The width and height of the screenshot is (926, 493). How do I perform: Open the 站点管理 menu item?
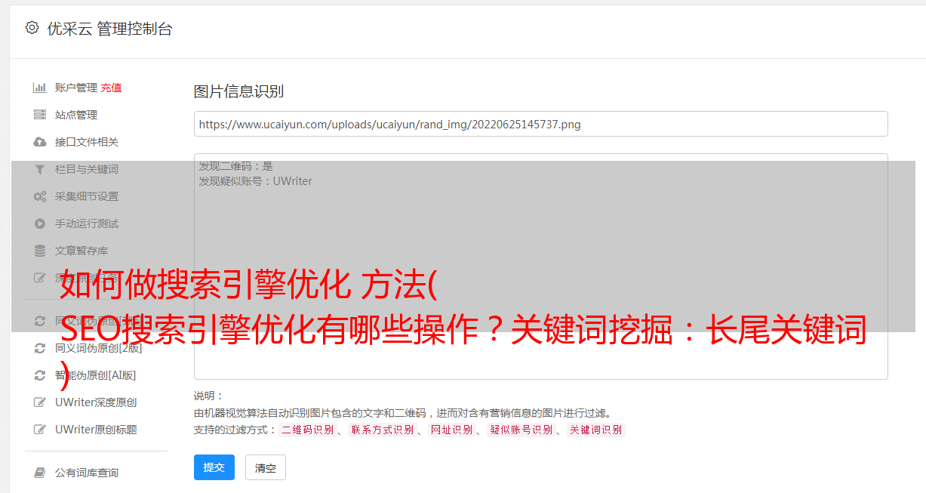(x=76, y=115)
